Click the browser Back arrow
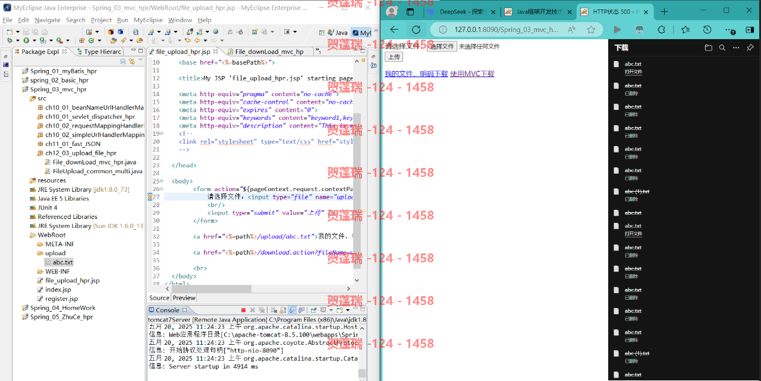 (394, 29)
